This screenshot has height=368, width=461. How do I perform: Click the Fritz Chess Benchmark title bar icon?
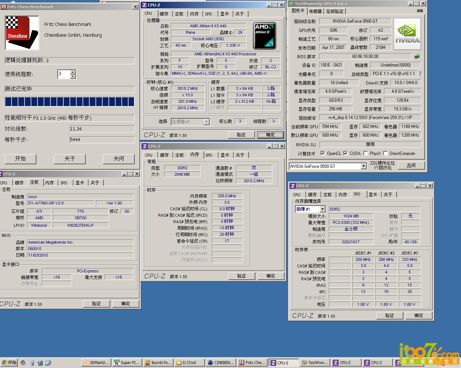[x=4, y=6]
